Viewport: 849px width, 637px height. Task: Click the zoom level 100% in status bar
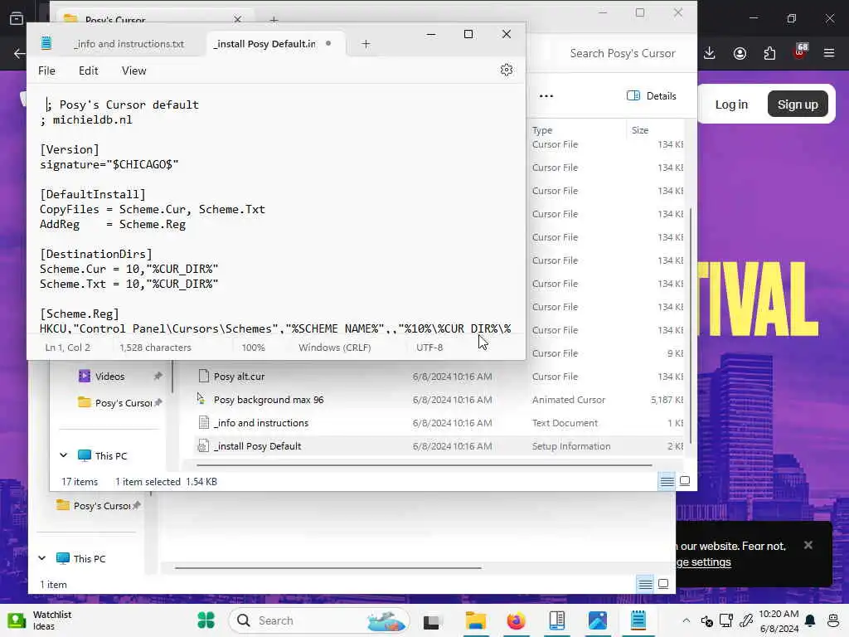tap(253, 348)
